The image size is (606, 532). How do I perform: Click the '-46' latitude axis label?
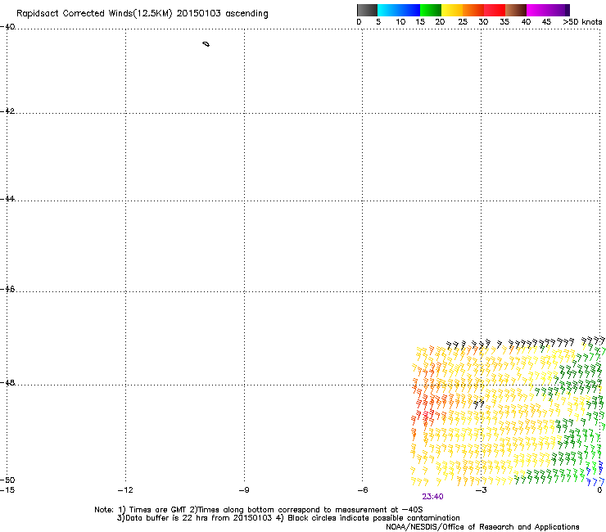pyautogui.click(x=7, y=289)
